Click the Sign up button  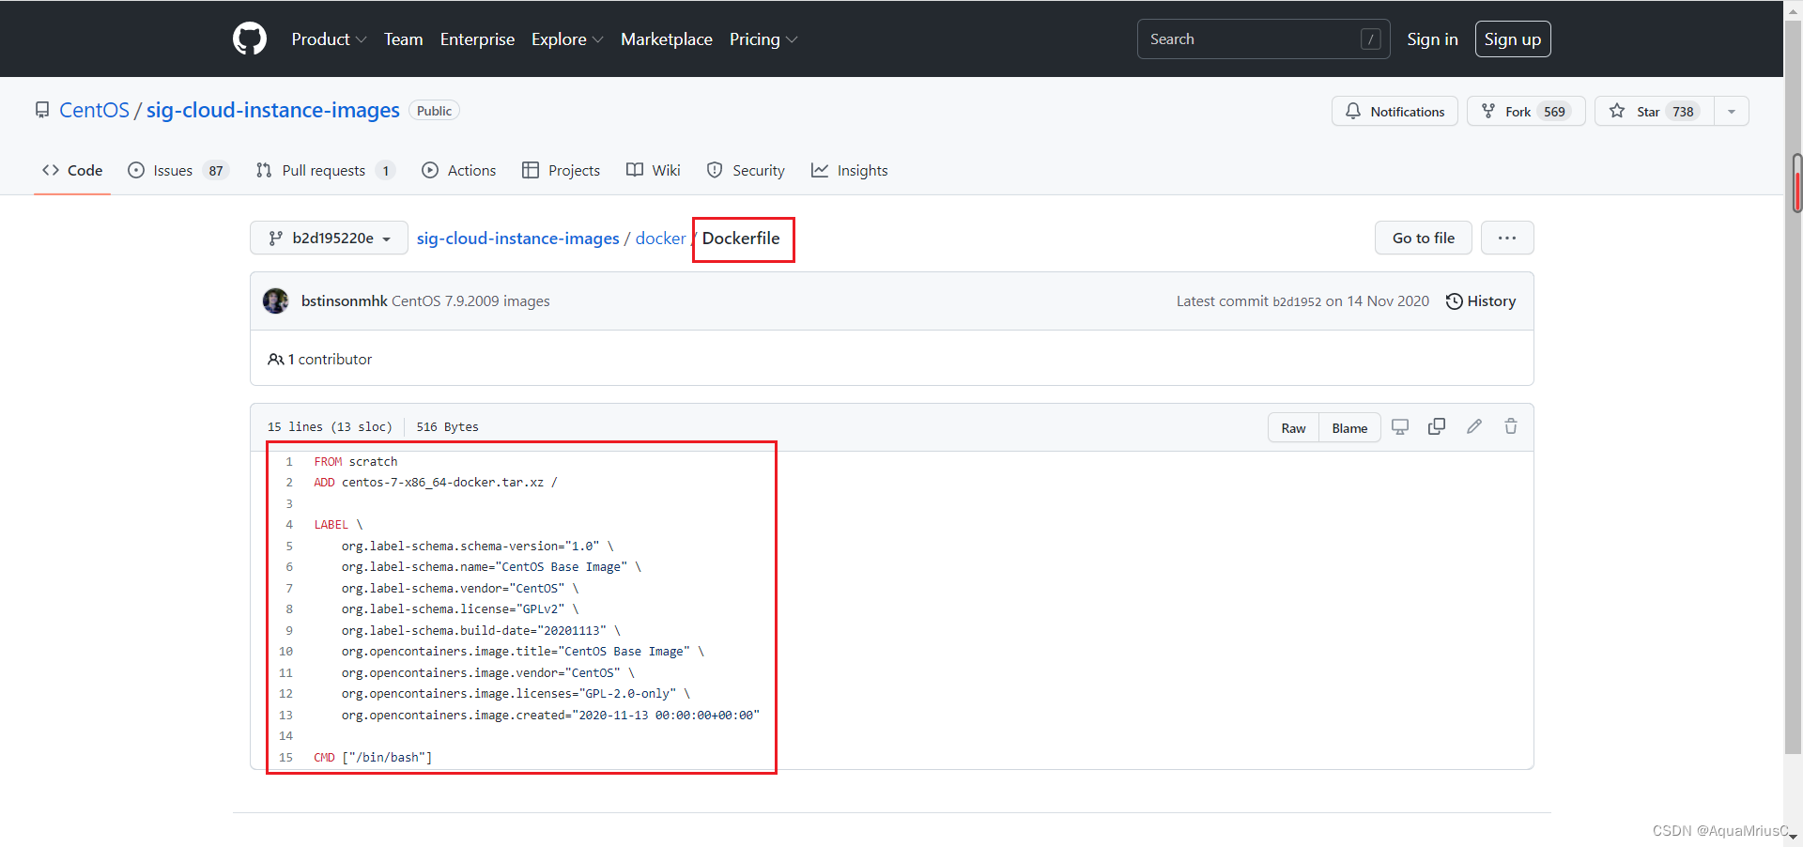pos(1512,39)
